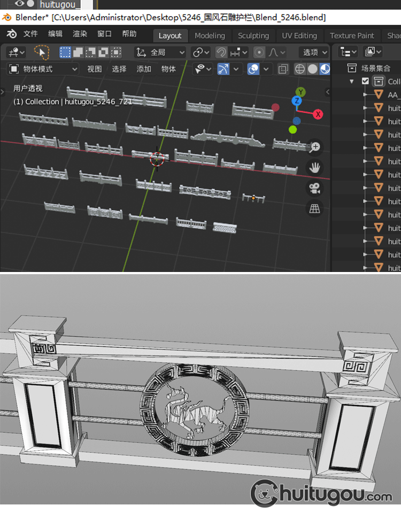Open the 帮助 menu

[129, 34]
